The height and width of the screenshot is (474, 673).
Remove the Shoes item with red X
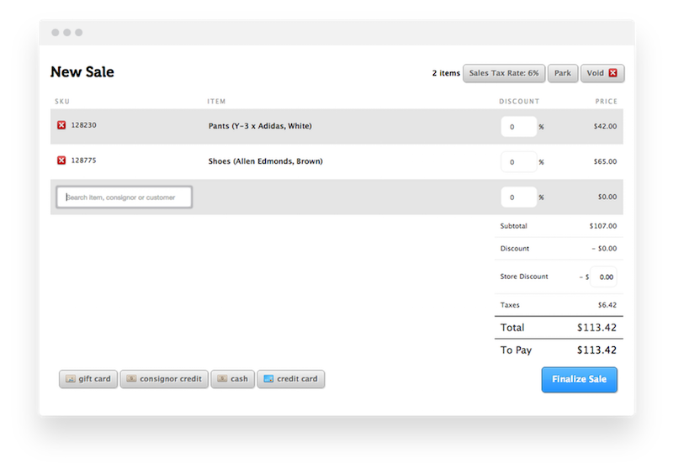(x=61, y=160)
